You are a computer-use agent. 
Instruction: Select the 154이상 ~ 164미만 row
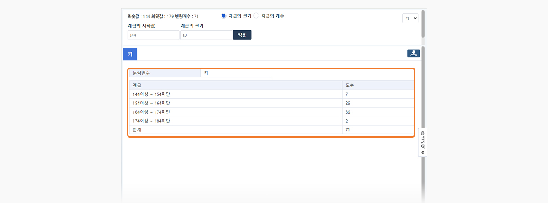point(152,103)
